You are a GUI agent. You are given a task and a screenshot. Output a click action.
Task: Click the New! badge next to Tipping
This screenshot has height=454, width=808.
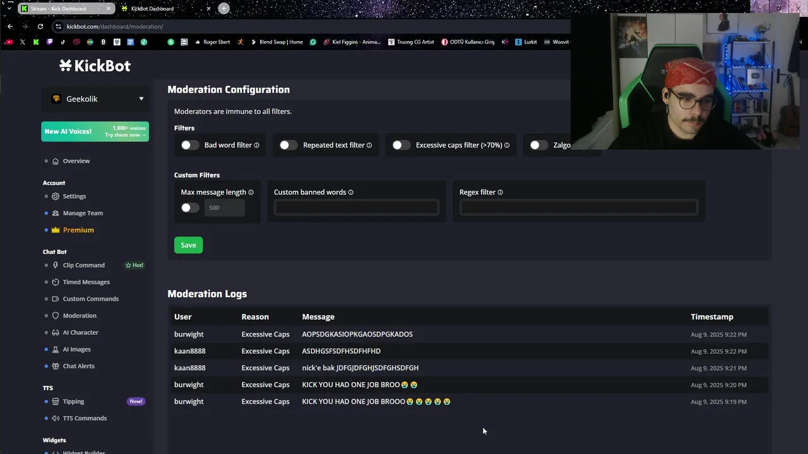click(136, 402)
